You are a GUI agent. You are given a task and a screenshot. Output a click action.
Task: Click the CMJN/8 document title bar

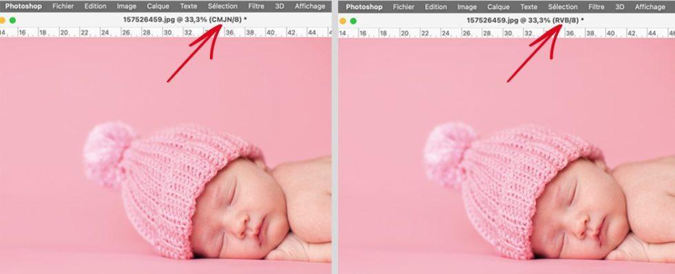coord(185,19)
